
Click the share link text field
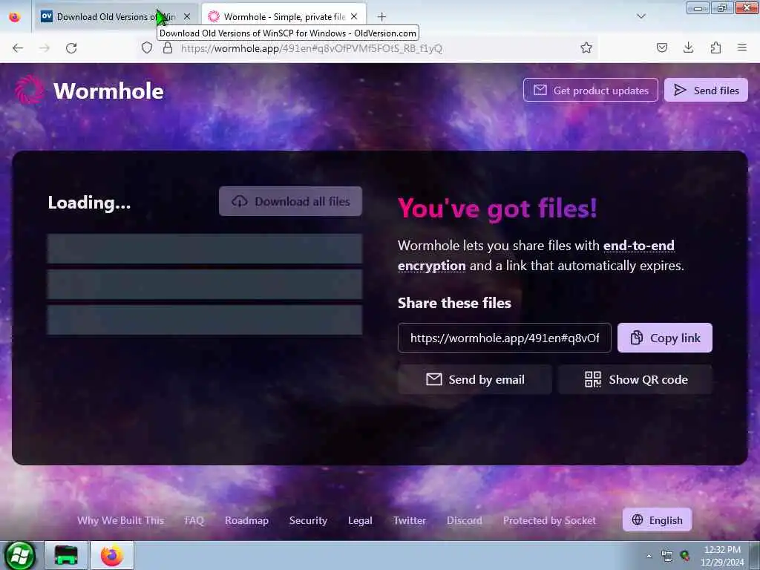(505, 338)
